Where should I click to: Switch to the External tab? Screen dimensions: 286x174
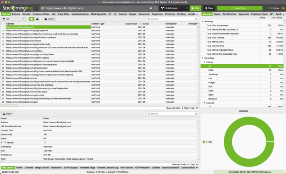click(16, 14)
